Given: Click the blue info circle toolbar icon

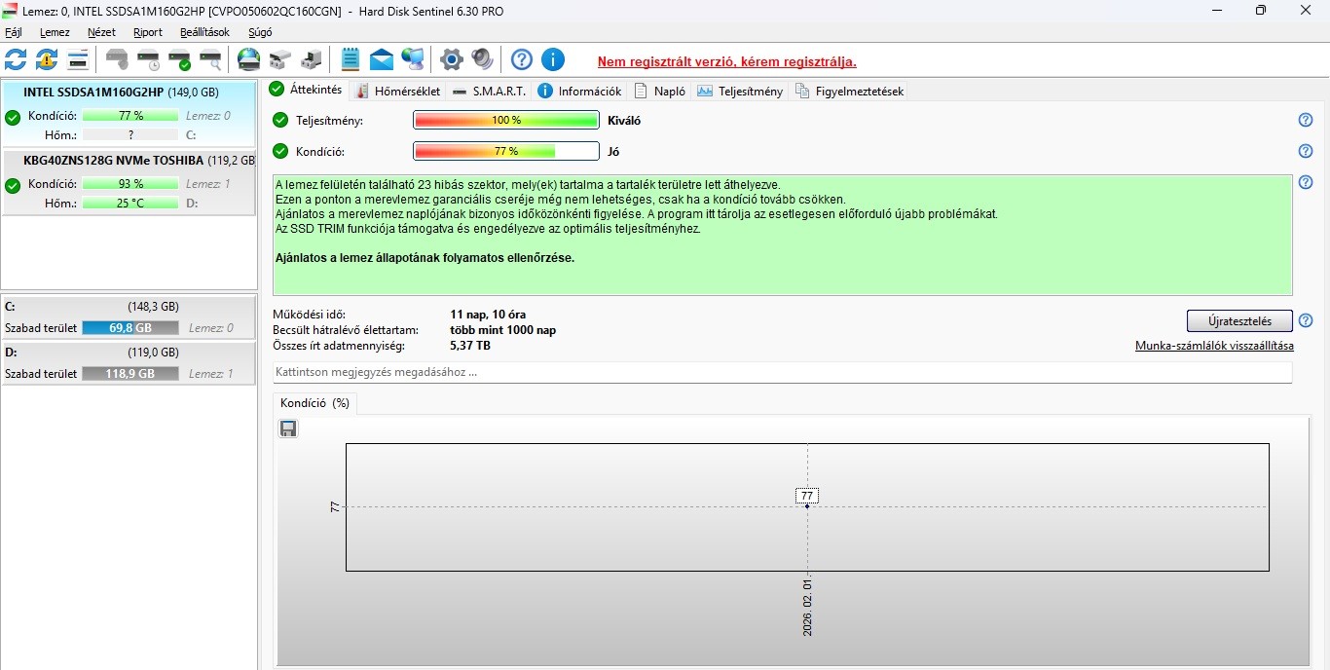Looking at the screenshot, I should tap(553, 59).
